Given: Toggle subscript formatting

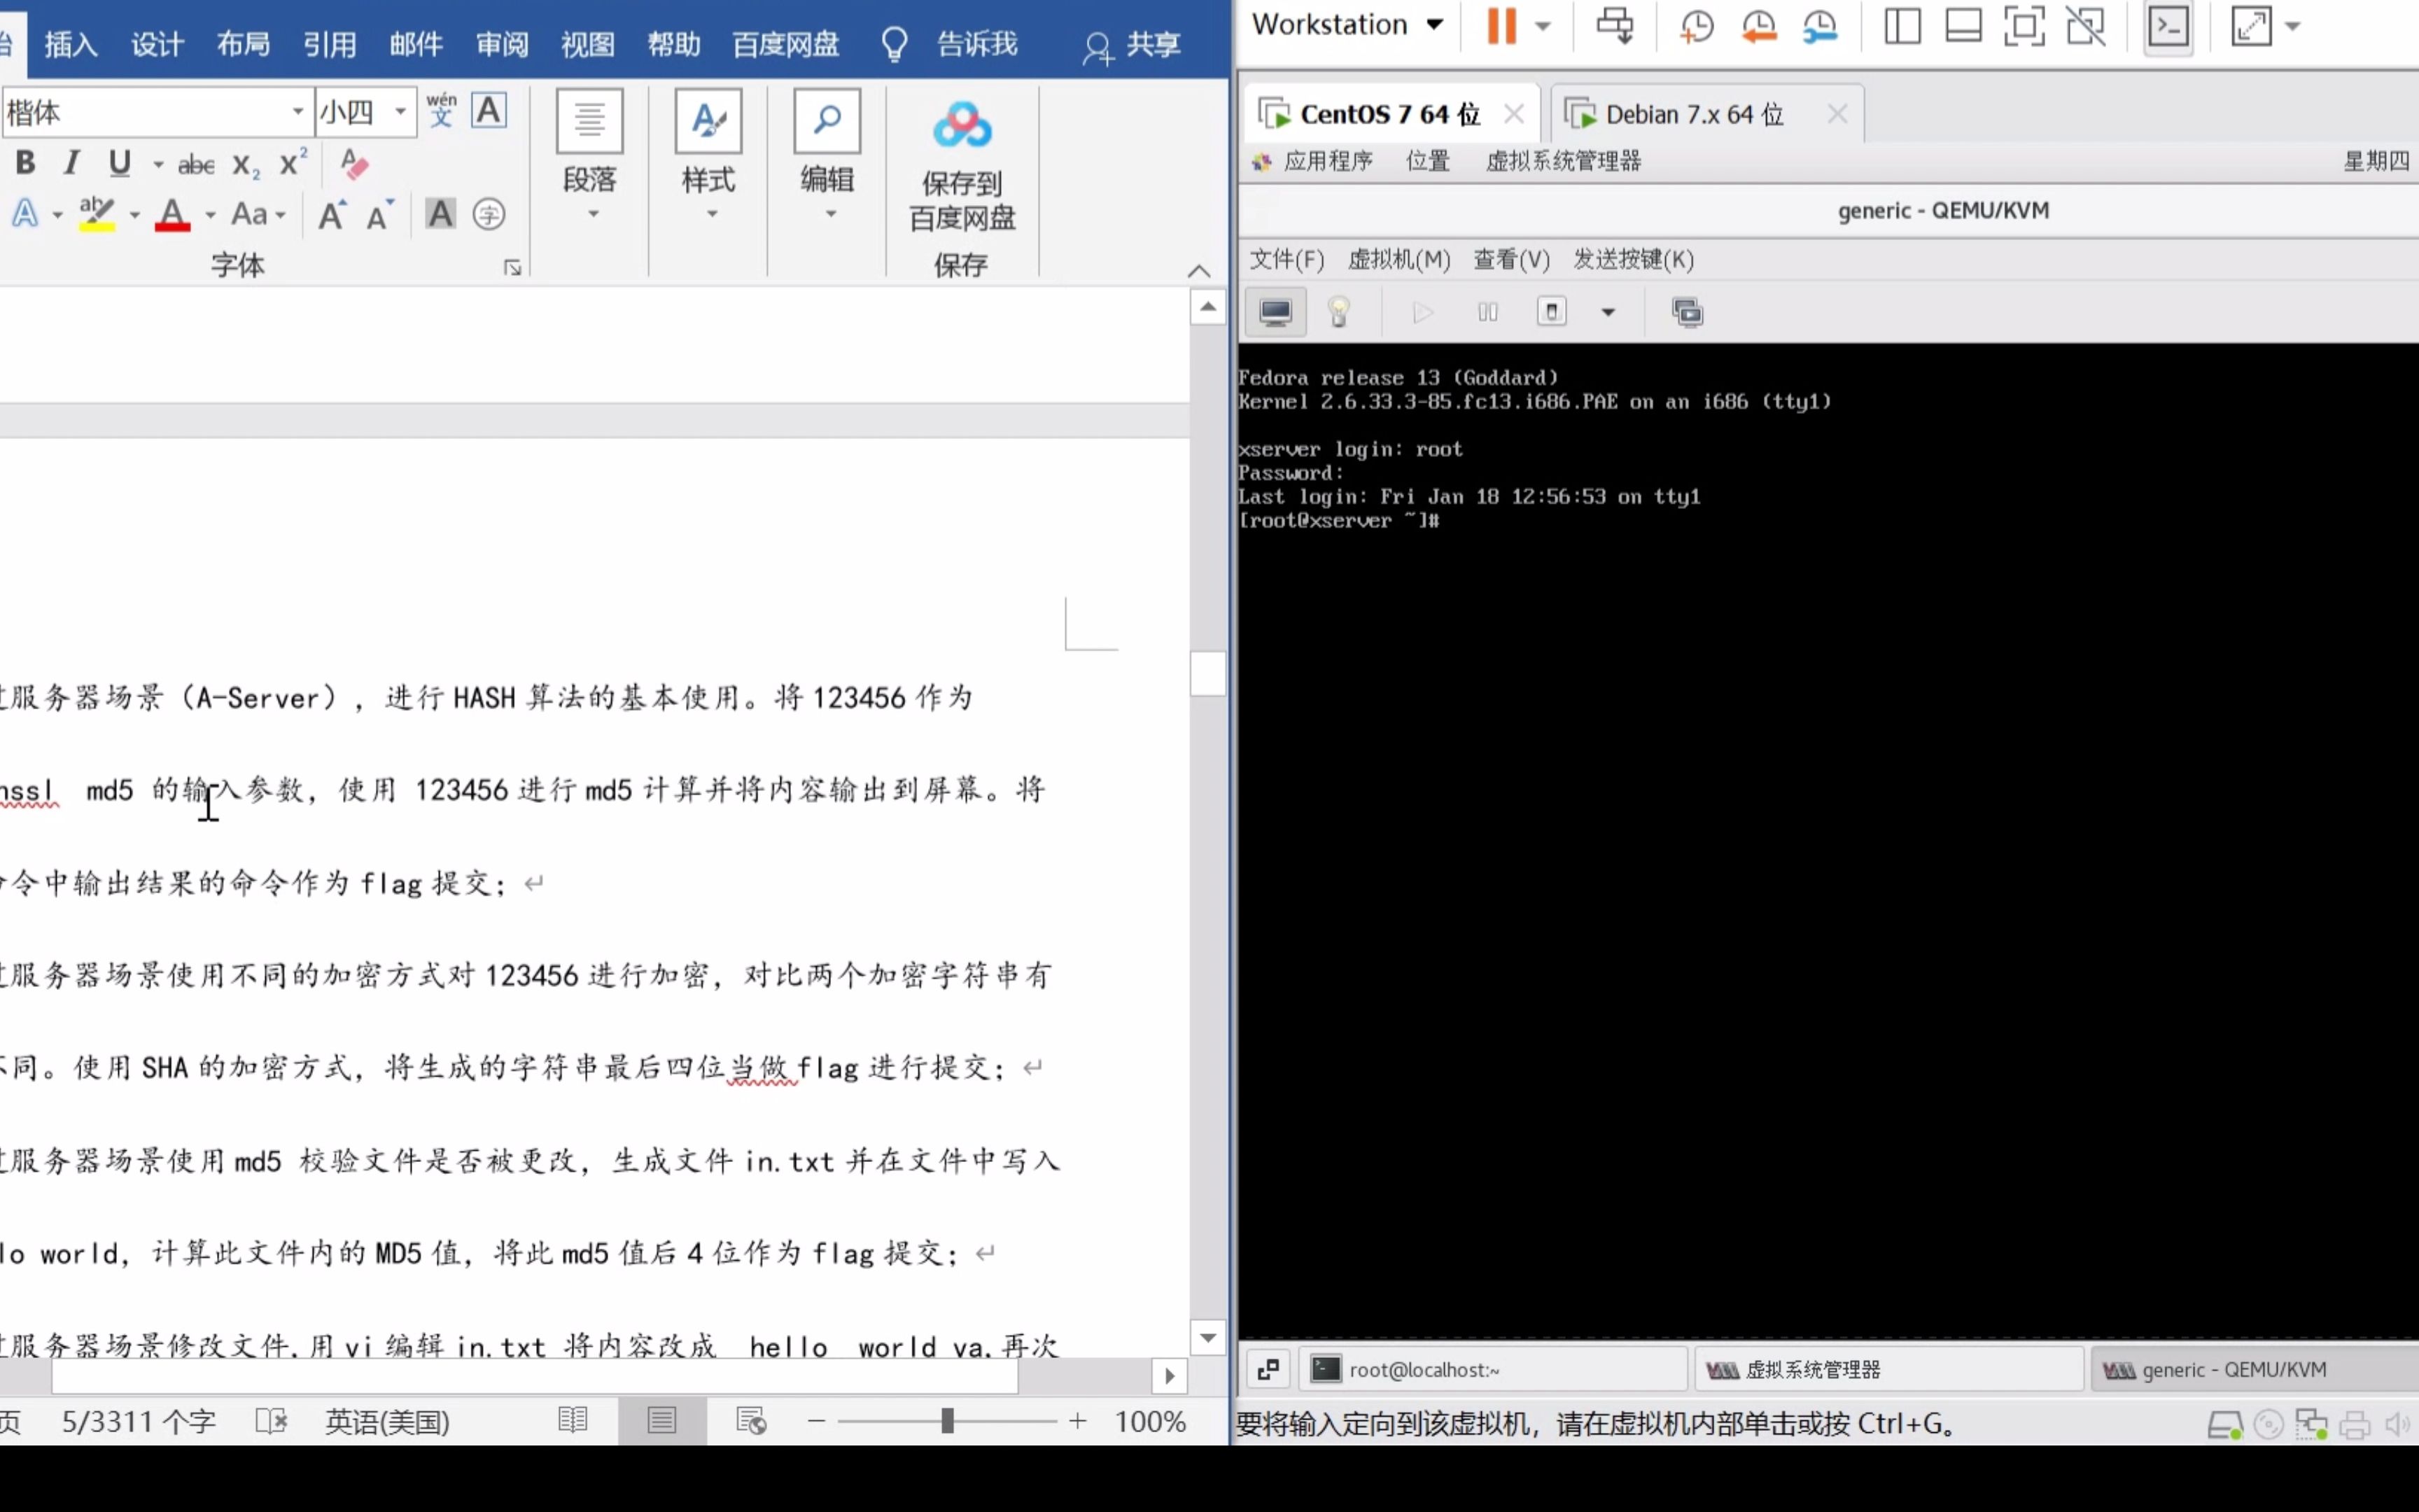Looking at the screenshot, I should [246, 165].
